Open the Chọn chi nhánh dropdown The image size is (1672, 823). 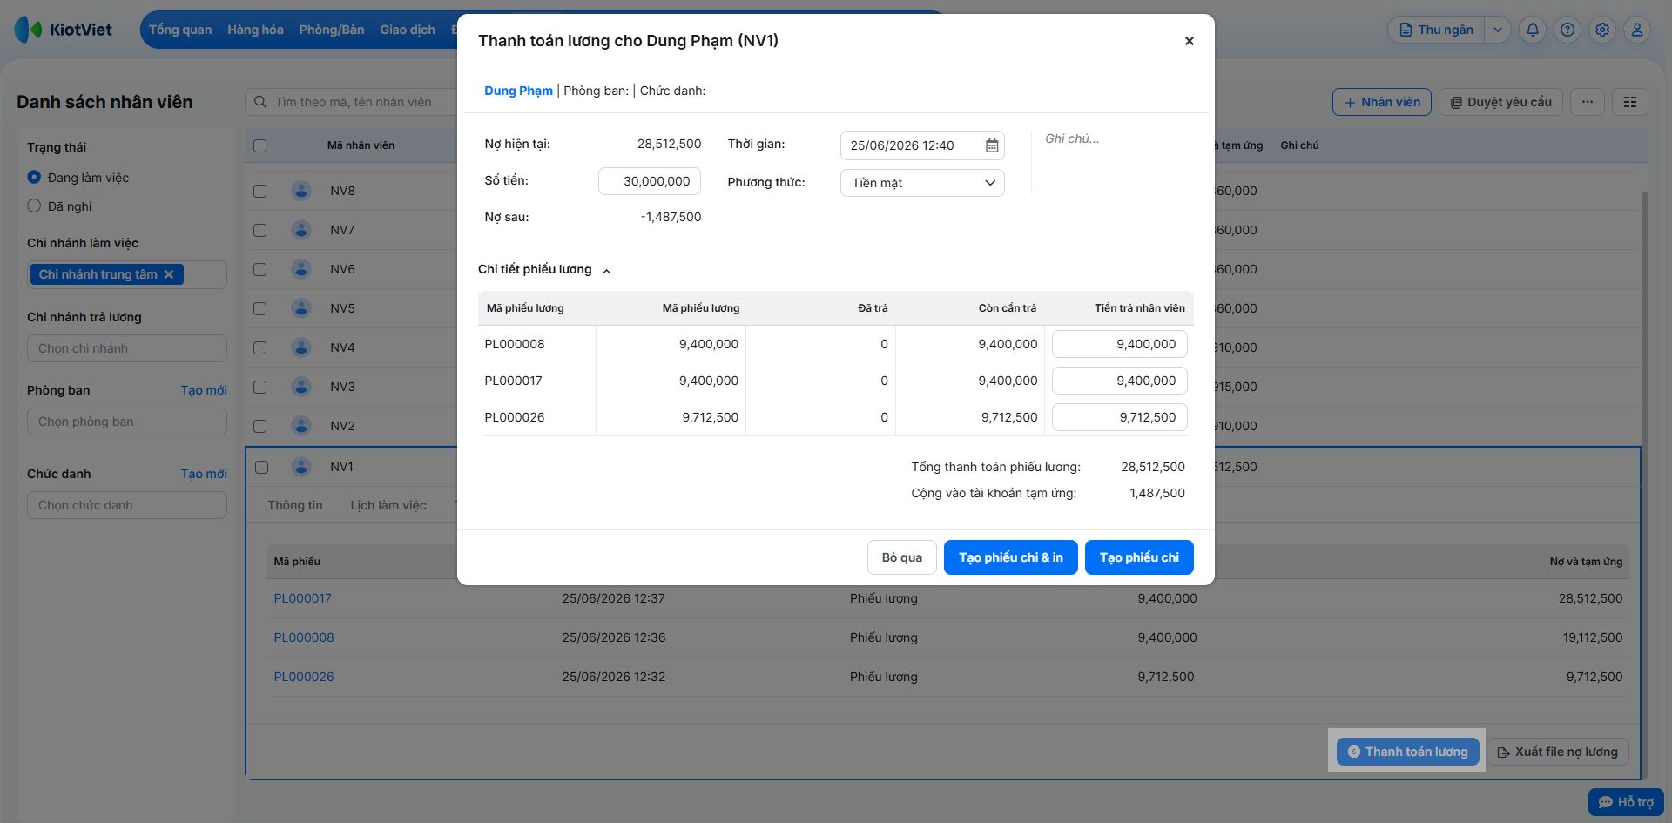point(127,348)
